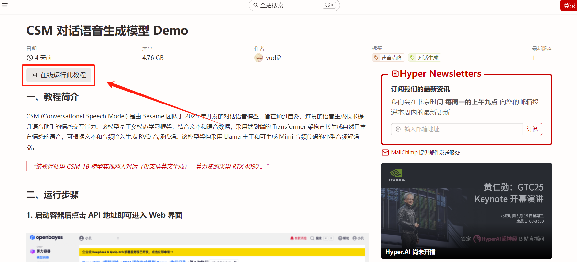Click the red 登录 login button
Image resolution: width=577 pixels, height=262 pixels.
click(569, 5)
